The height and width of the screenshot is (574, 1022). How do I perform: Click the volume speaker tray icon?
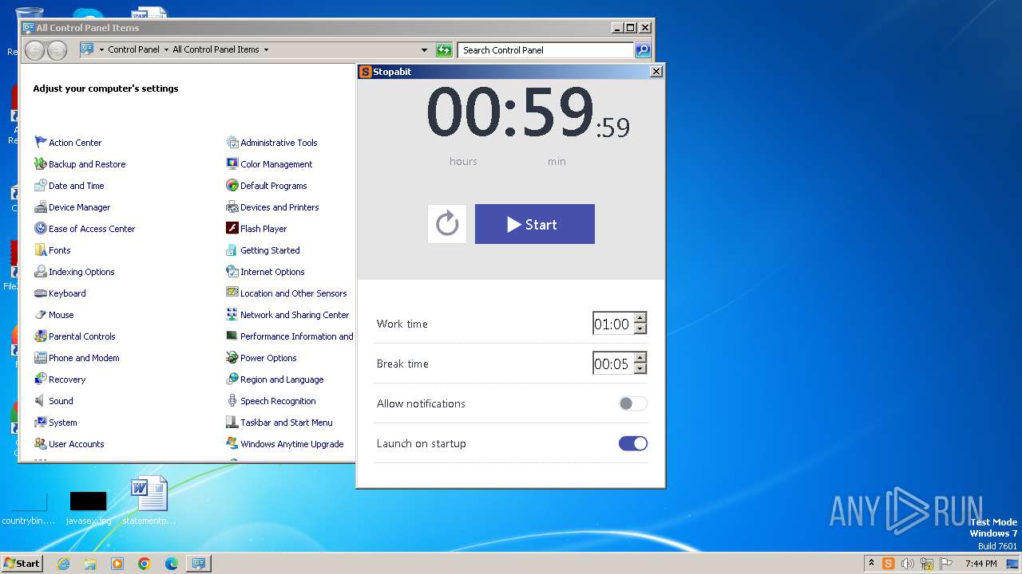click(908, 564)
